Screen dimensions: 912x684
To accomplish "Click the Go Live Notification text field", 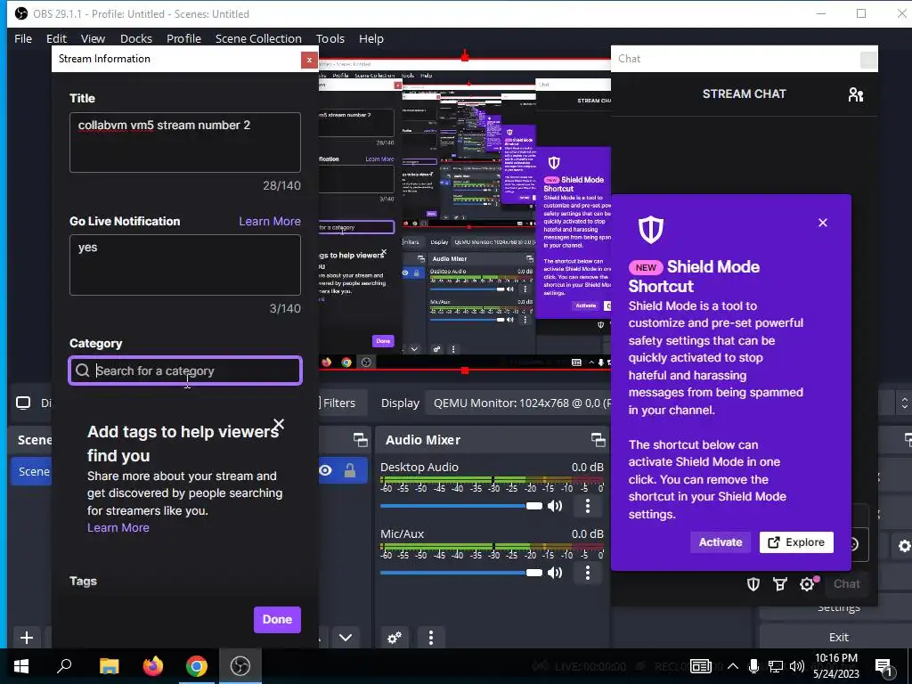I will click(x=185, y=265).
